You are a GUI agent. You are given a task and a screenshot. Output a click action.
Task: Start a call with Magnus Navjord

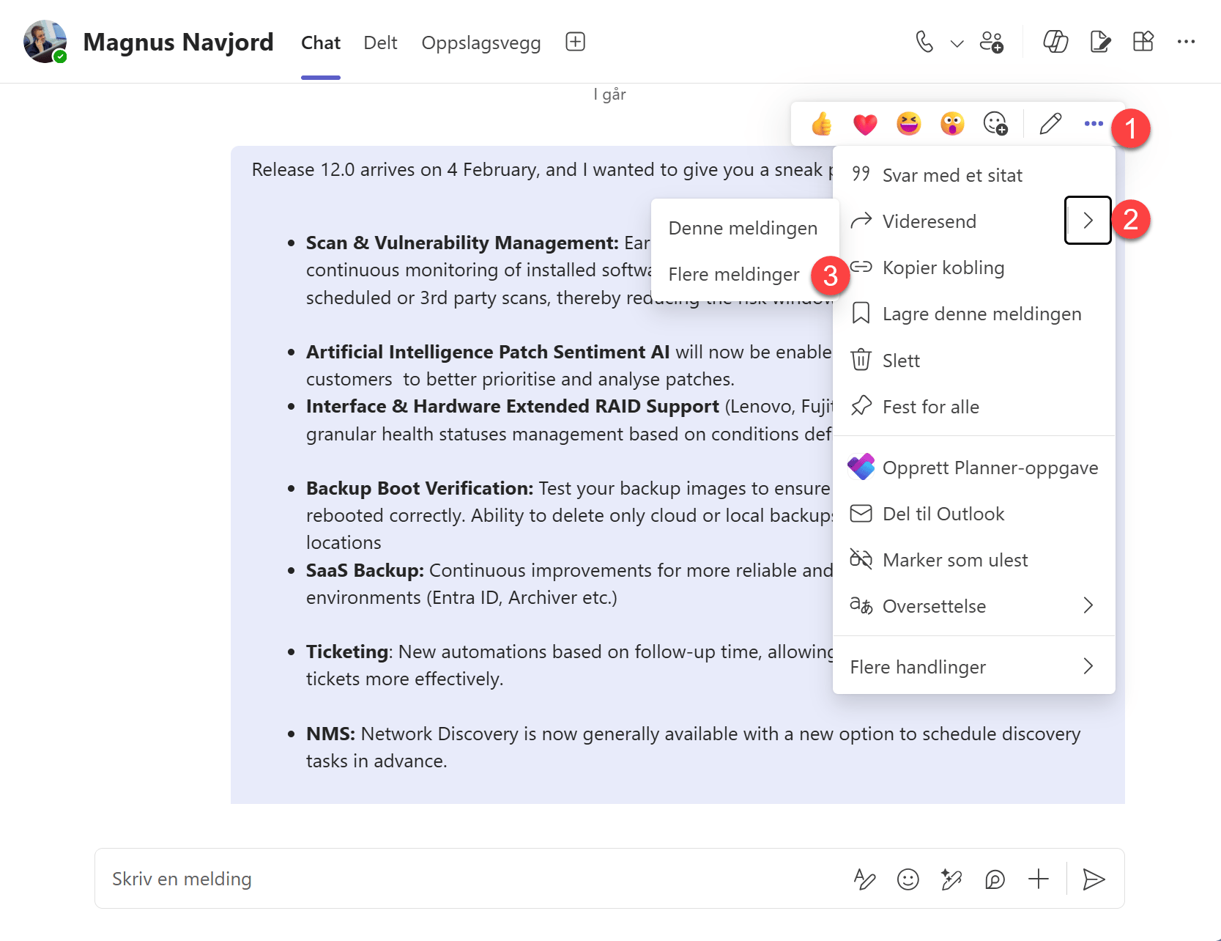(x=924, y=42)
